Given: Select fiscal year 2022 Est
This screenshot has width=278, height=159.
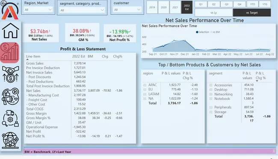Looking at the screenshot, I should click(x=187, y=7).
